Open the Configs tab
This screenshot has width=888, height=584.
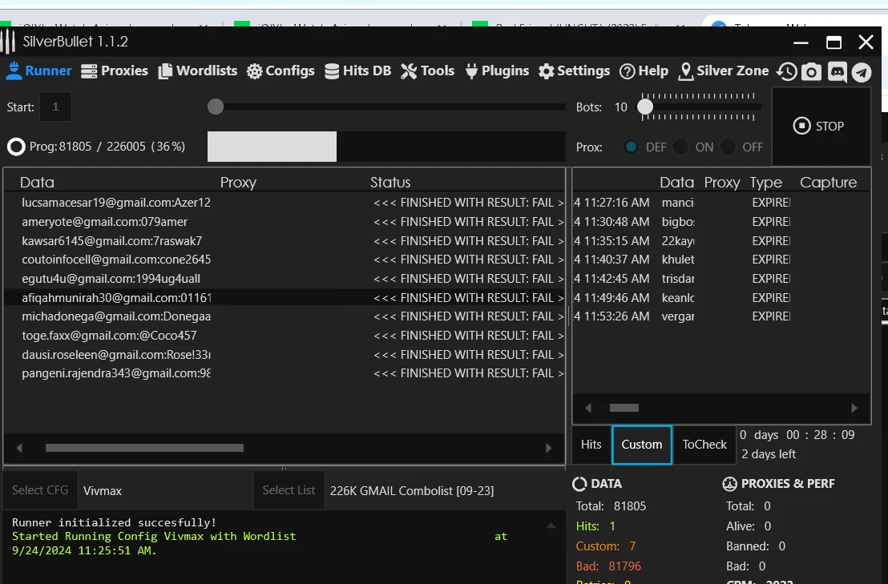tap(281, 70)
